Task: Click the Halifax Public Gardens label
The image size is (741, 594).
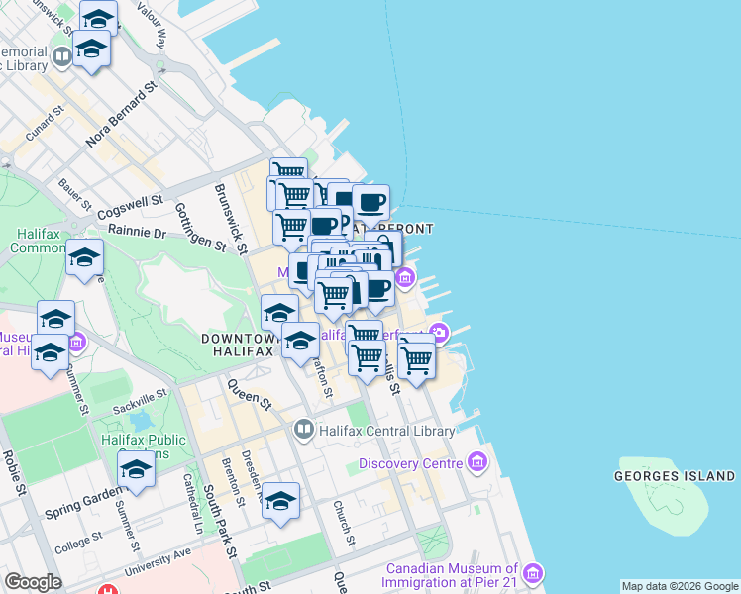Action: tap(144, 446)
